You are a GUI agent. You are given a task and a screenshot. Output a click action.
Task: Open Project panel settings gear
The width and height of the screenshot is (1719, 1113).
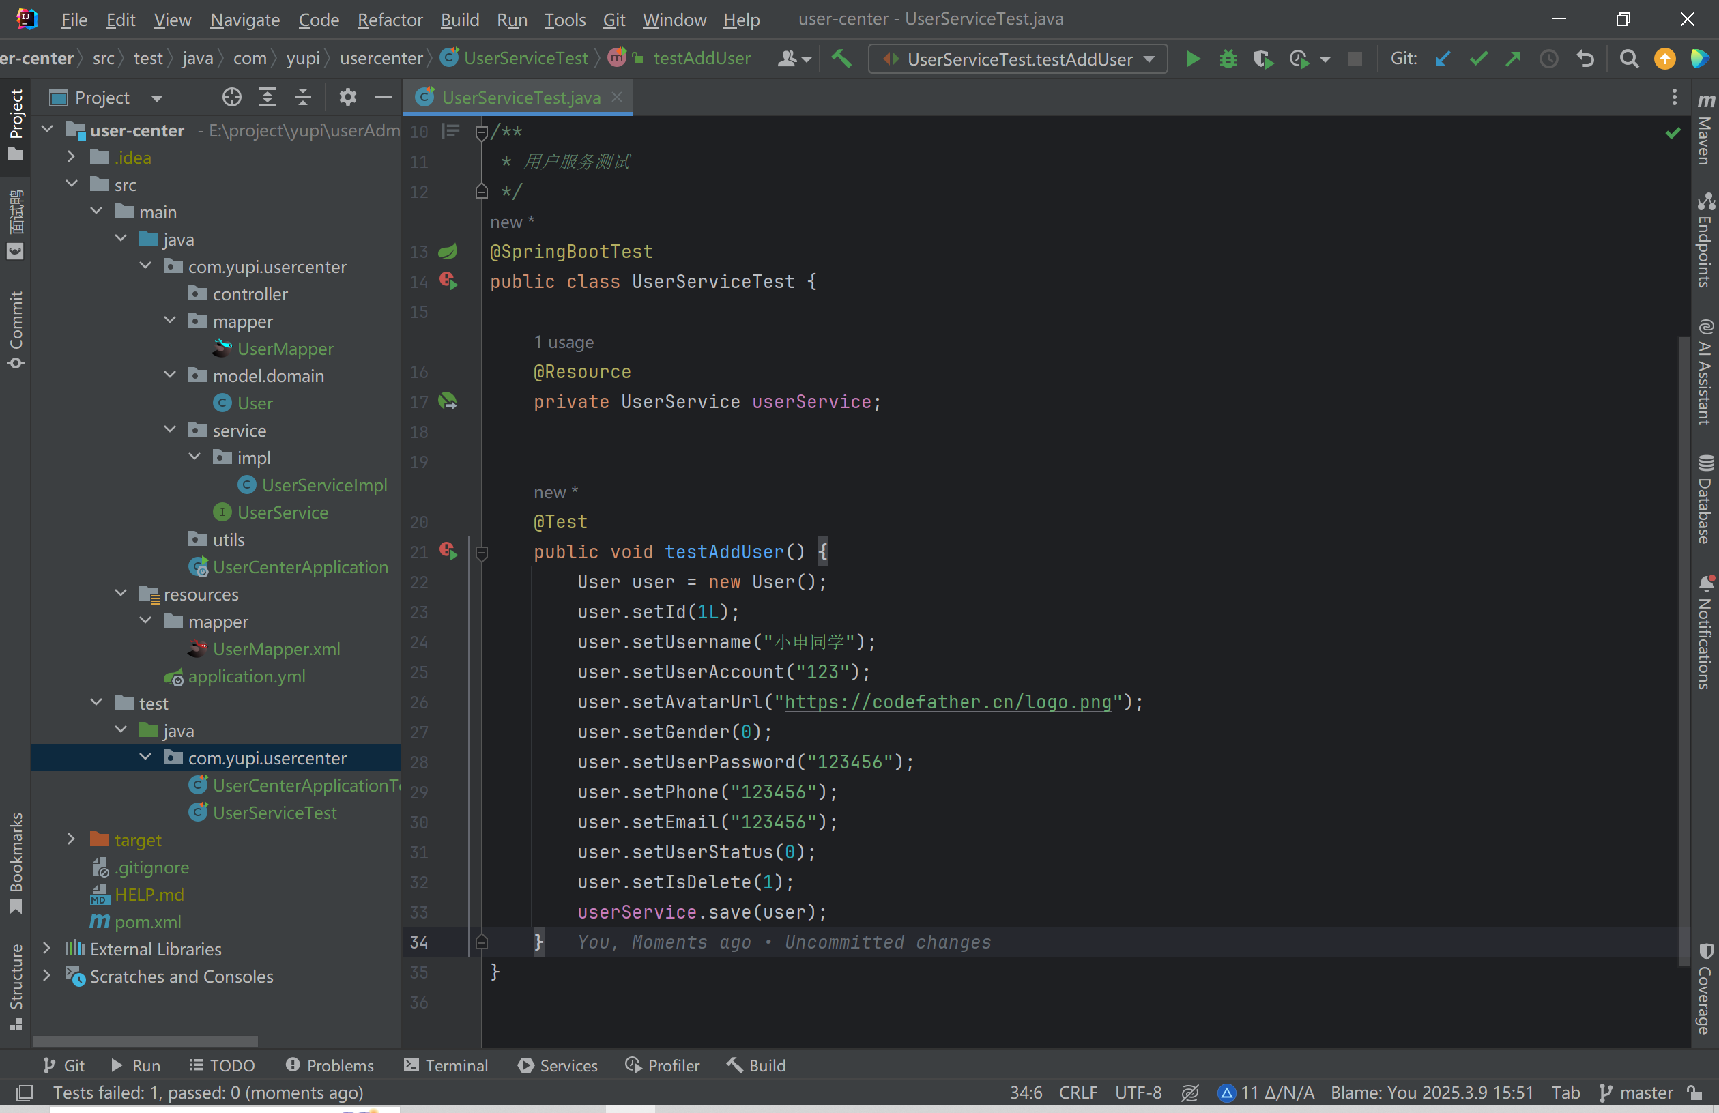point(347,97)
